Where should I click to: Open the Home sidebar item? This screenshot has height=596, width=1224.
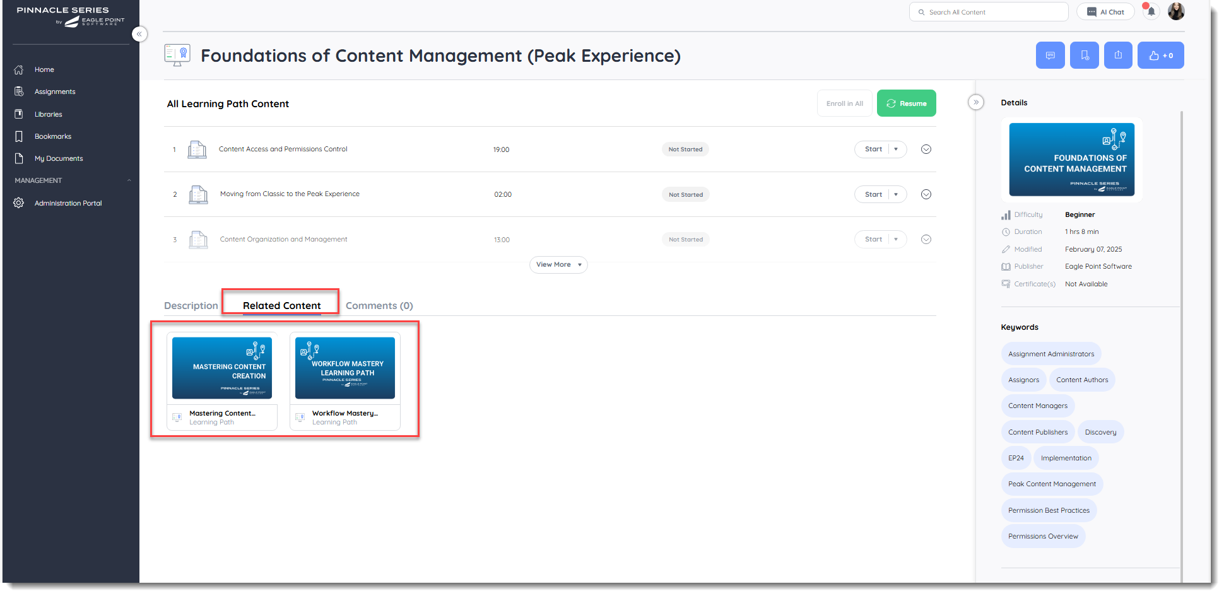tap(44, 69)
